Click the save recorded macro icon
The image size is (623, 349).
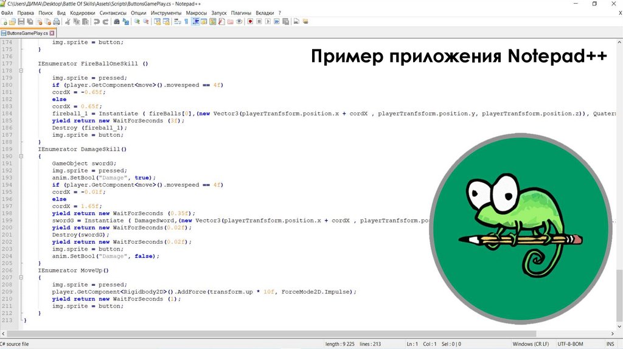coord(285,21)
